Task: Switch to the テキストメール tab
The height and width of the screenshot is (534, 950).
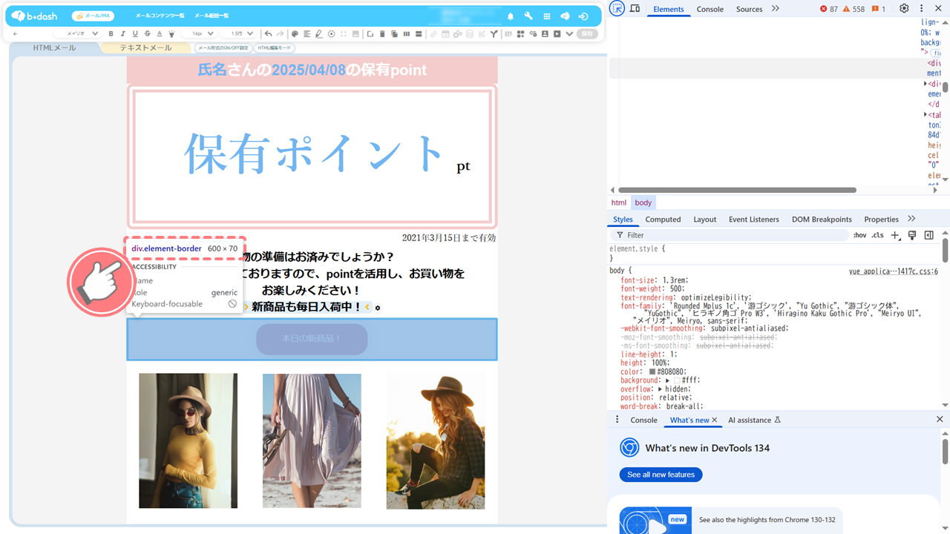Action: coord(145,47)
